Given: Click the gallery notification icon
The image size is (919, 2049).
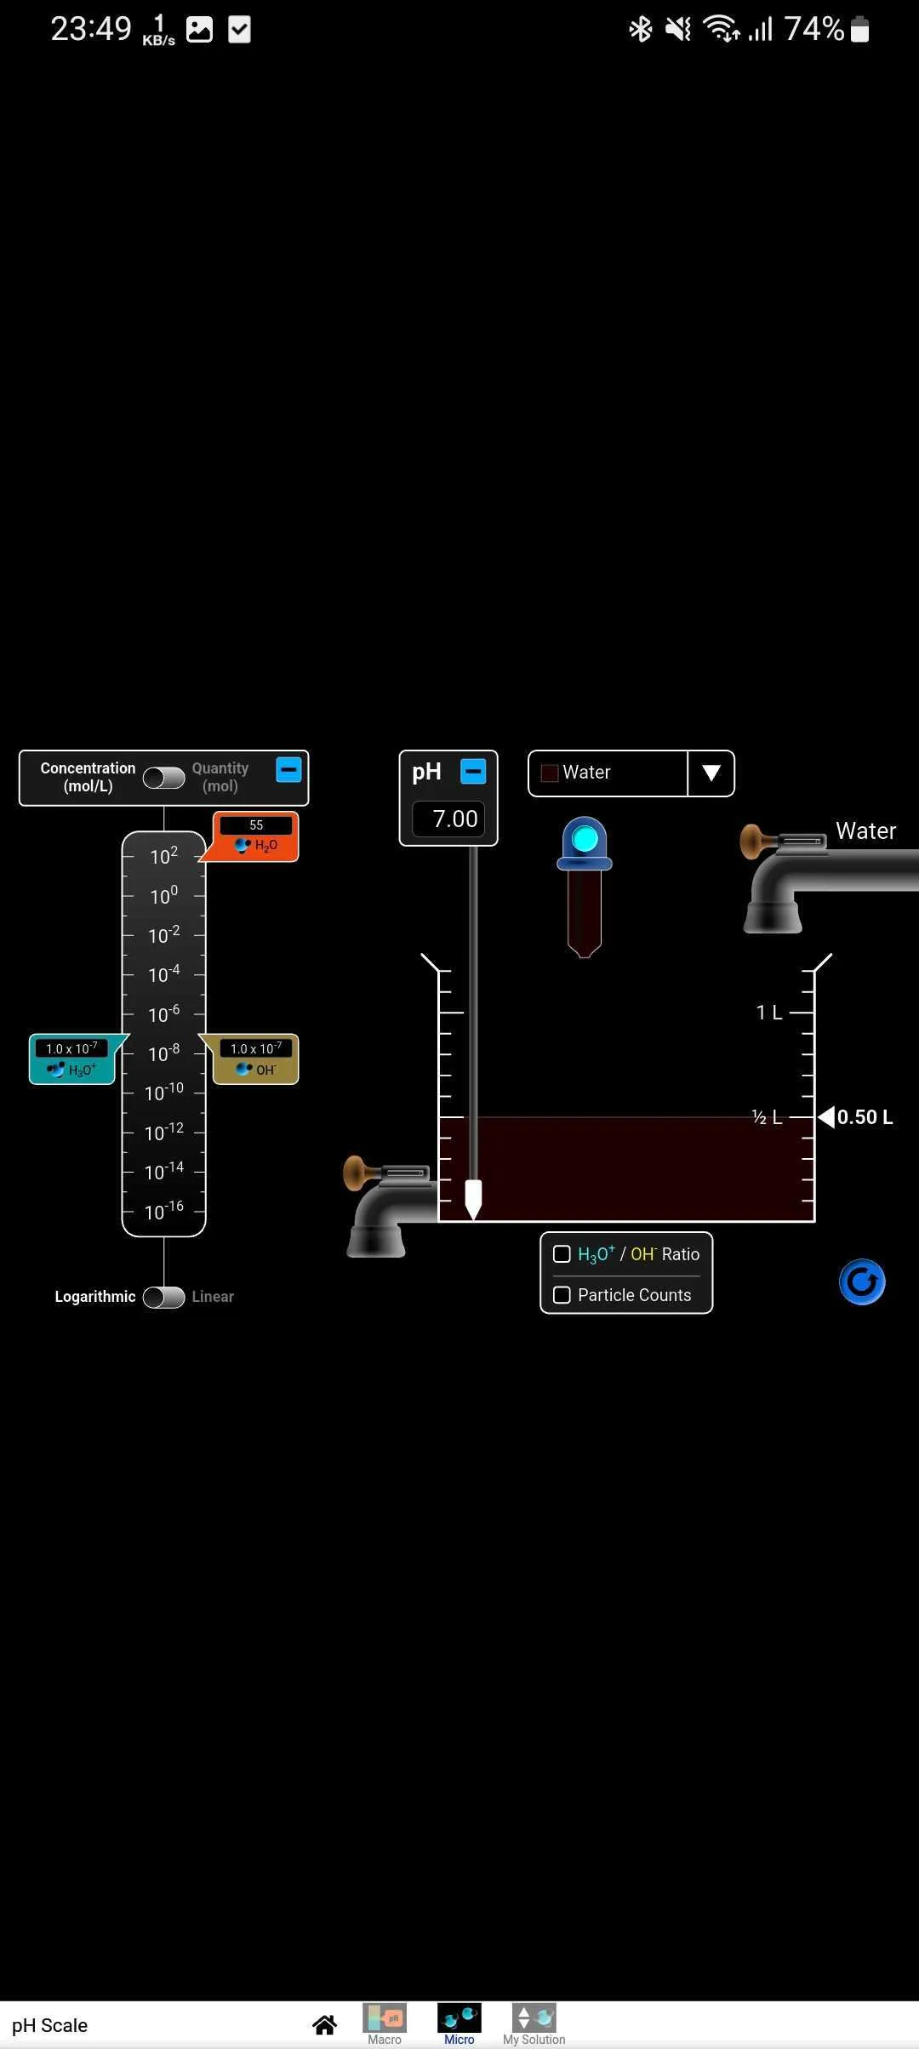Looking at the screenshot, I should click(x=199, y=30).
